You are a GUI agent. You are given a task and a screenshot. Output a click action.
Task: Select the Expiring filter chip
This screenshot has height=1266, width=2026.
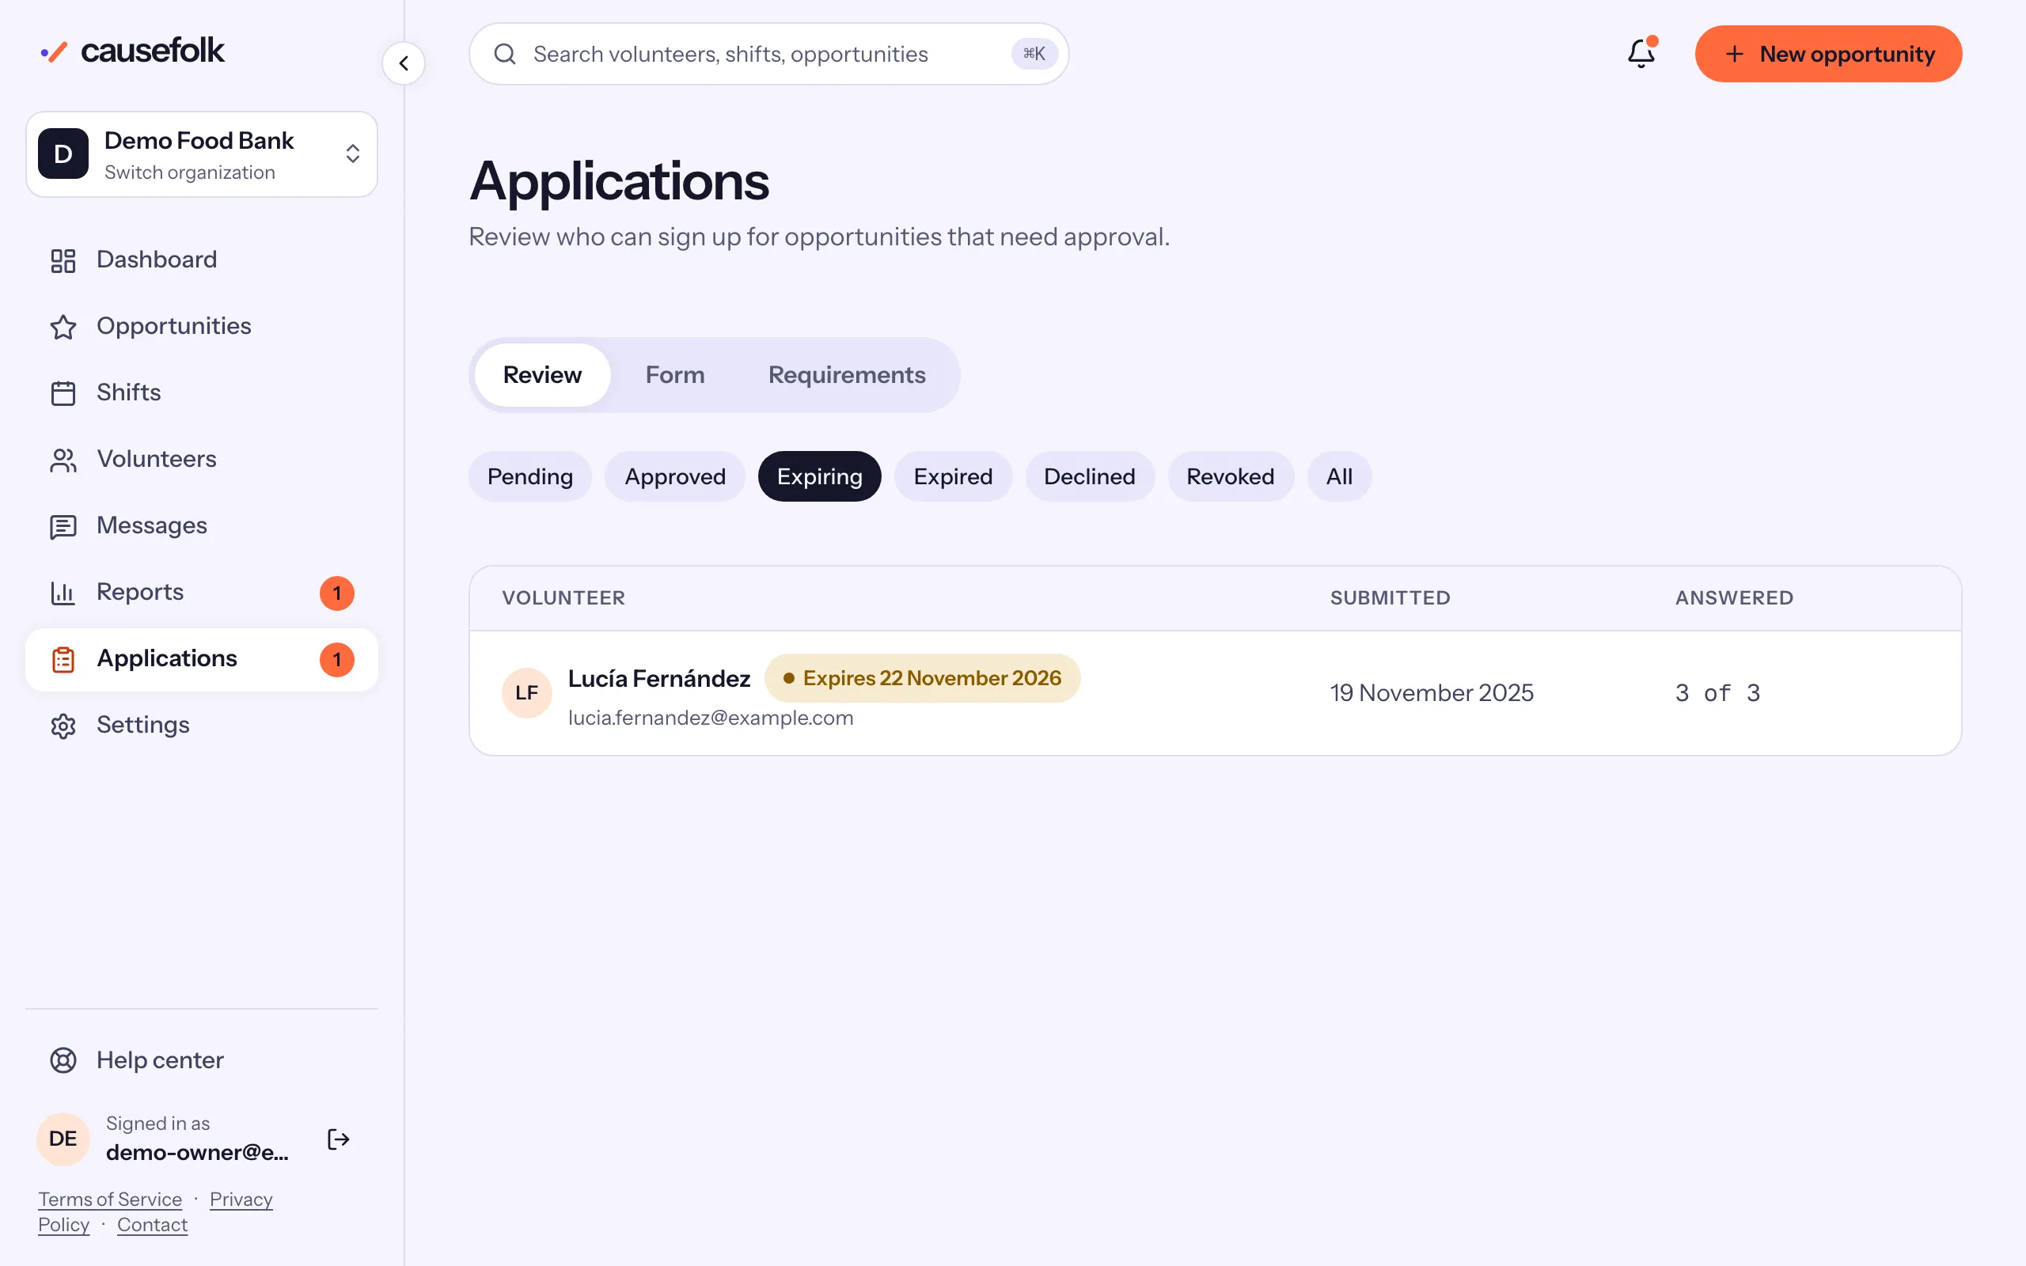820,476
